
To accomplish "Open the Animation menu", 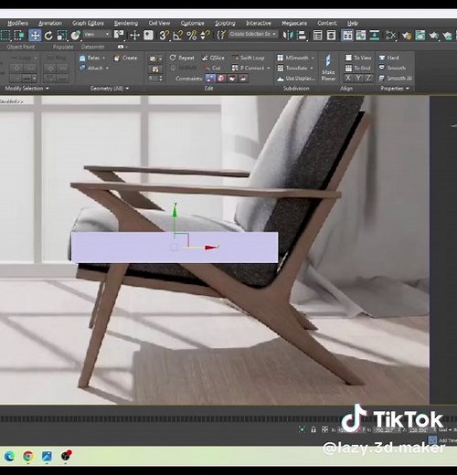I will 50,23.
